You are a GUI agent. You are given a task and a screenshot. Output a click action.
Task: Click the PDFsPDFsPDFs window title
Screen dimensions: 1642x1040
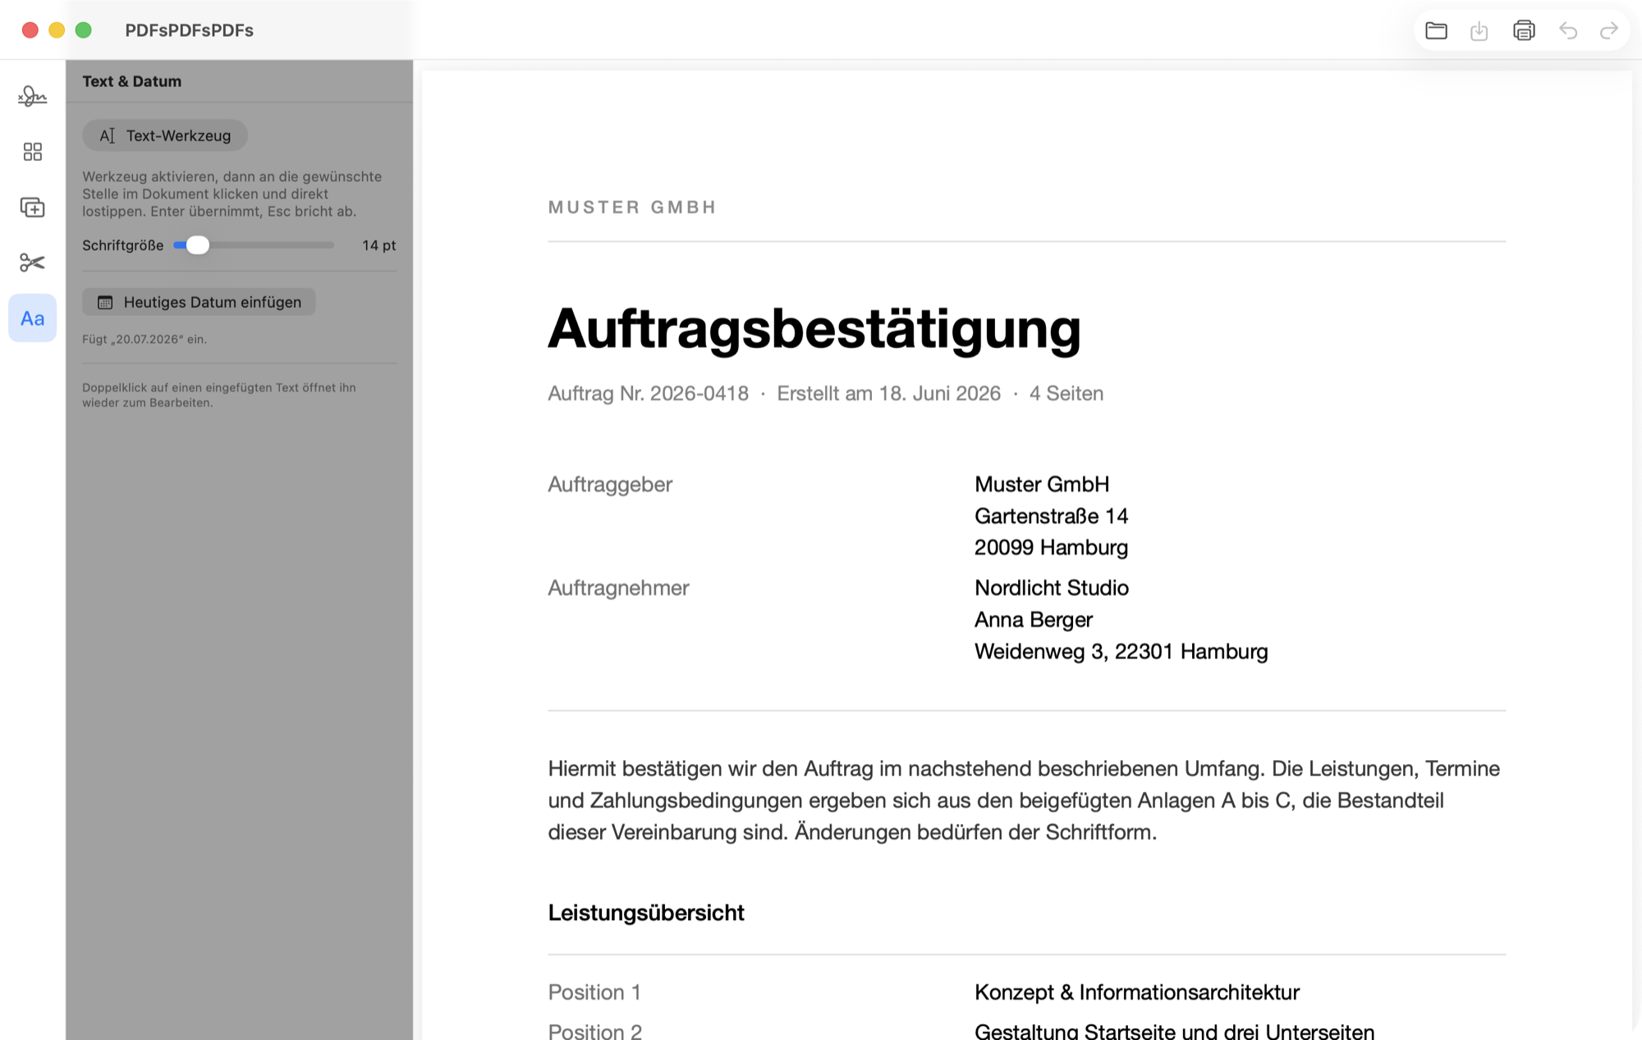point(189,30)
